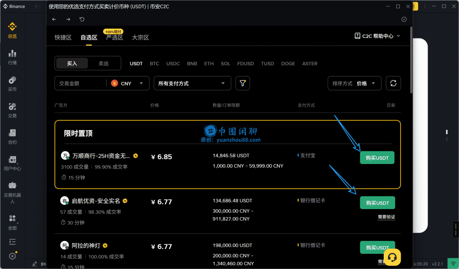
Task: Open merchant 阿拉的神灯 profile
Action: pyautogui.click(x=86, y=246)
